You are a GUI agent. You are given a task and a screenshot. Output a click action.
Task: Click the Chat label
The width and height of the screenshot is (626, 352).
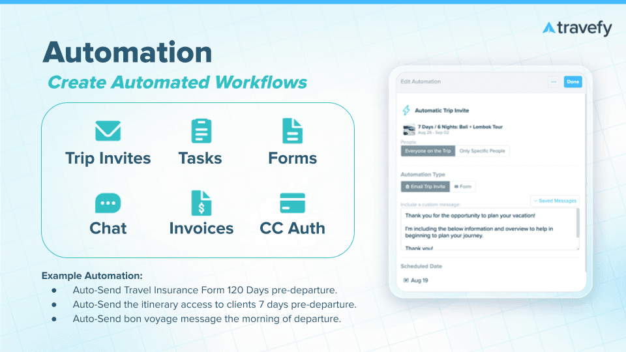pyautogui.click(x=108, y=228)
